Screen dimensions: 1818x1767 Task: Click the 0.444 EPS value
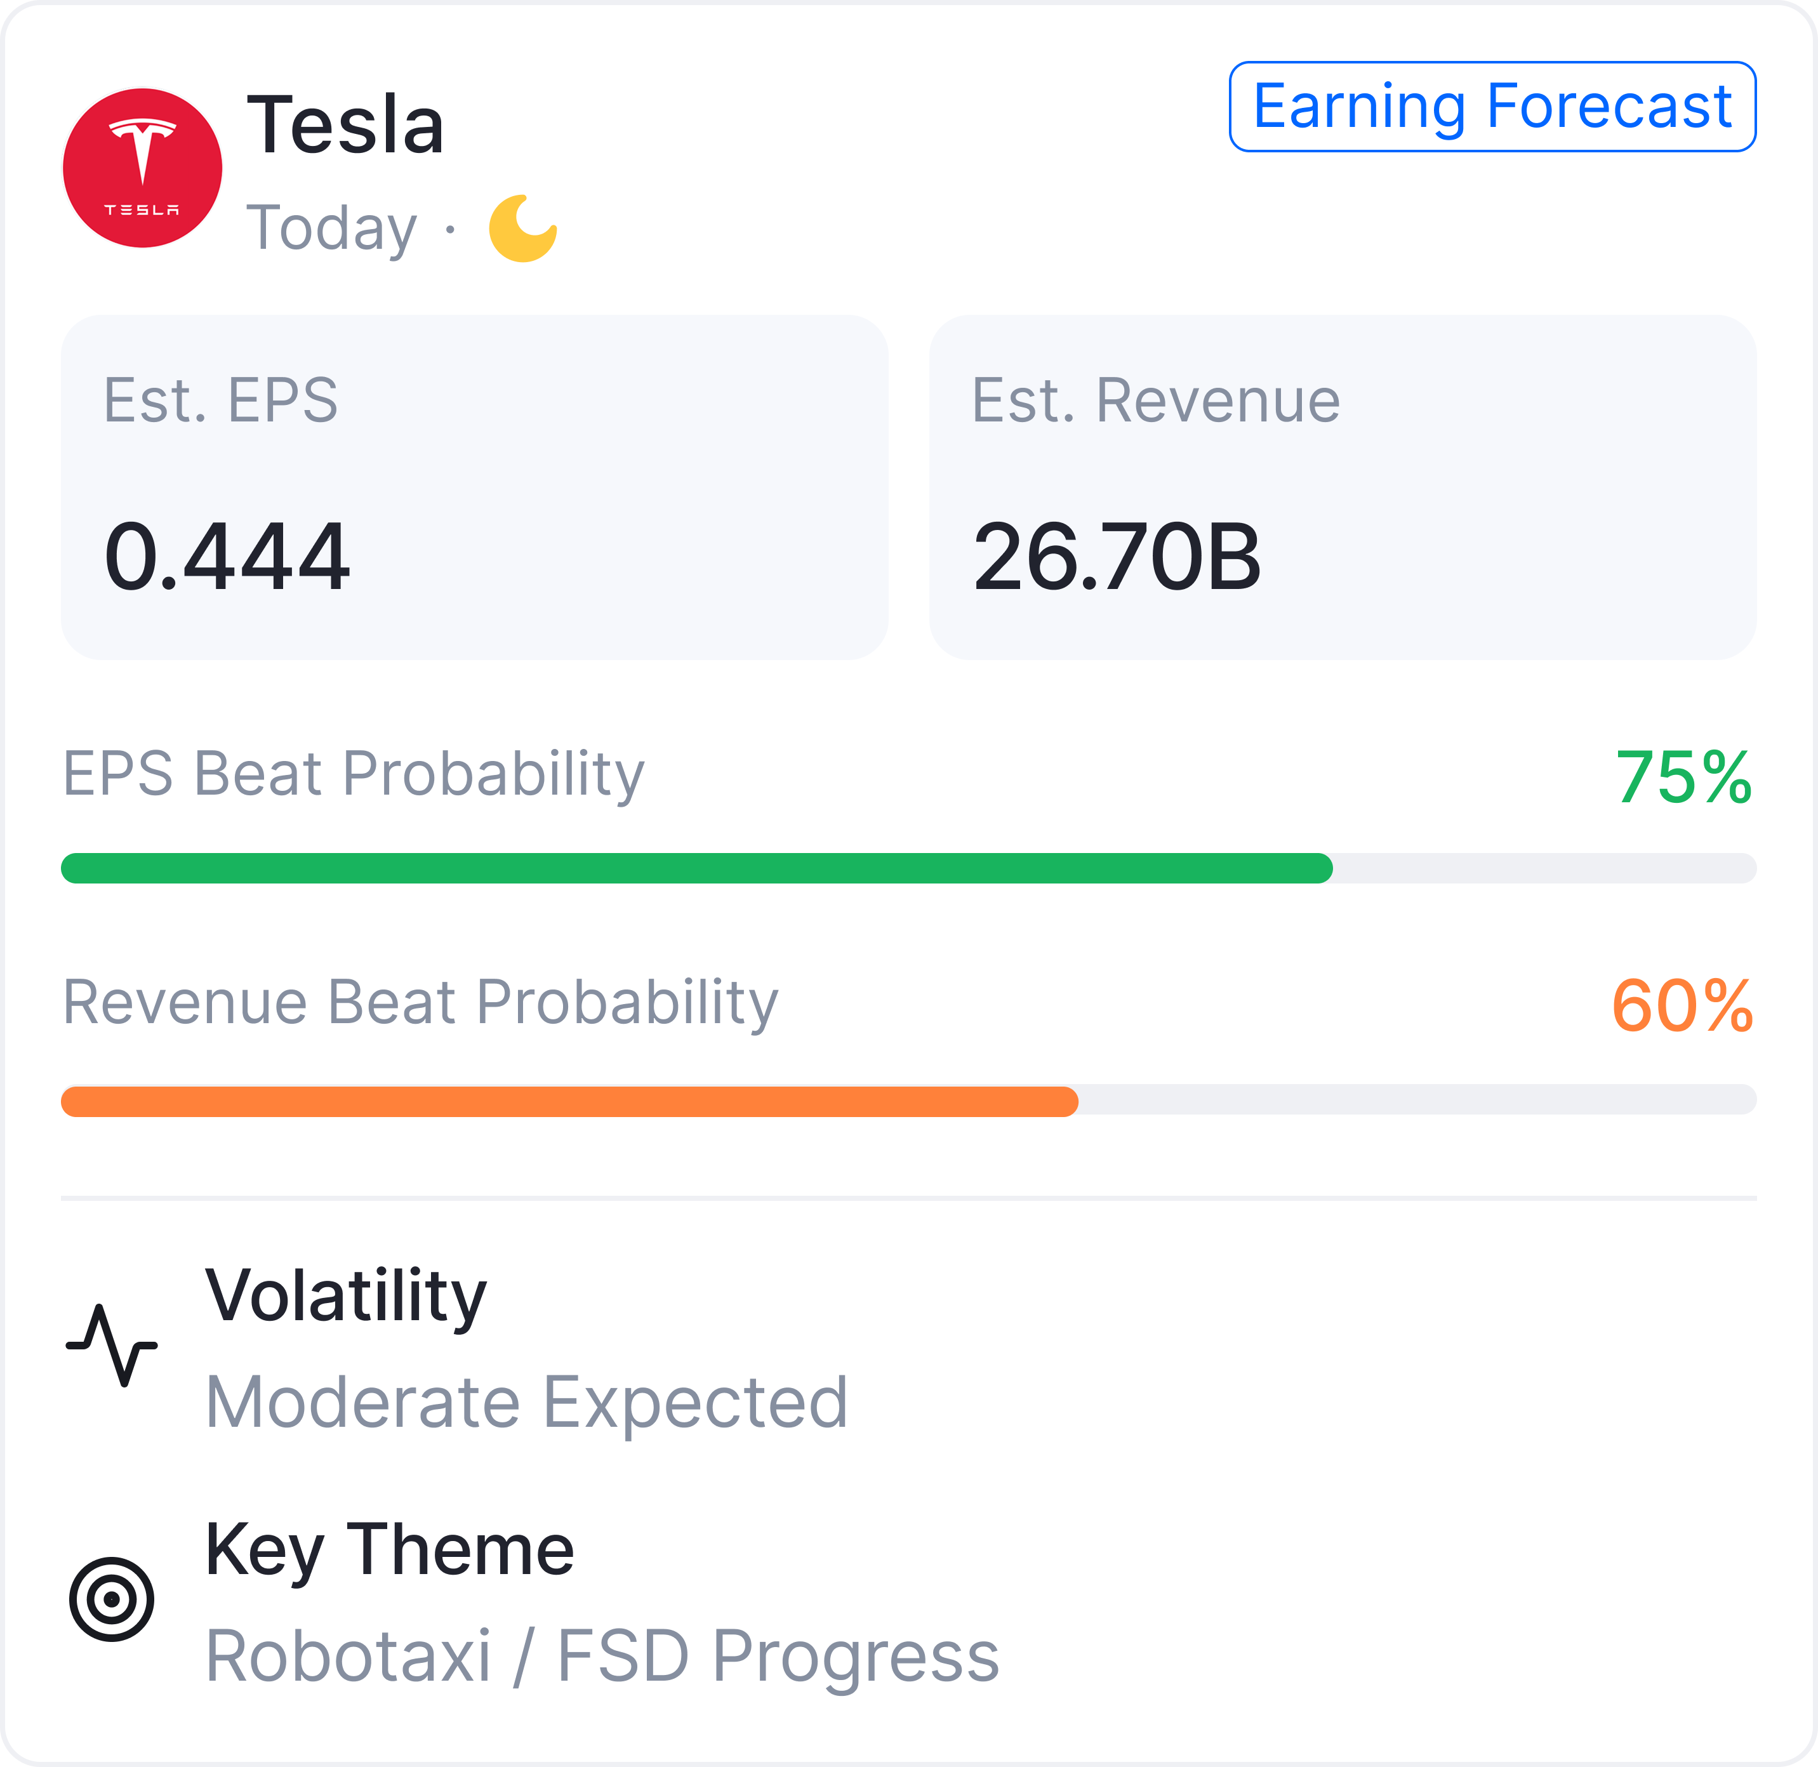tap(227, 556)
